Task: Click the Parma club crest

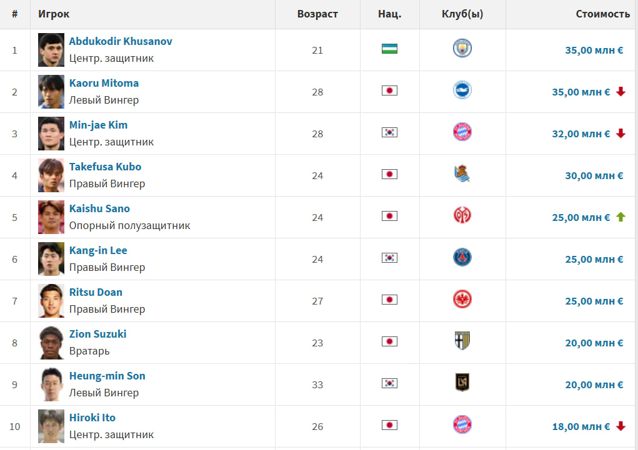Action: click(462, 341)
